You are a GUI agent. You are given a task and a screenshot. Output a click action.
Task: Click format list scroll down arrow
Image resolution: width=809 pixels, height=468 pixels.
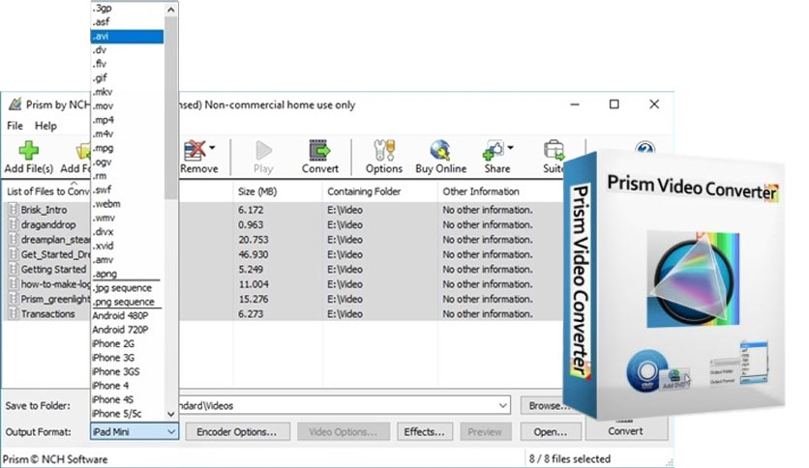171,414
